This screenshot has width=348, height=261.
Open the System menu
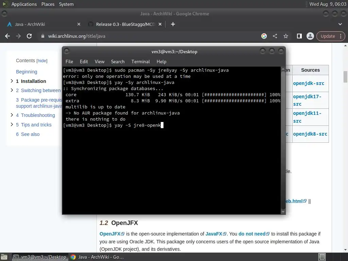tap(66, 4)
